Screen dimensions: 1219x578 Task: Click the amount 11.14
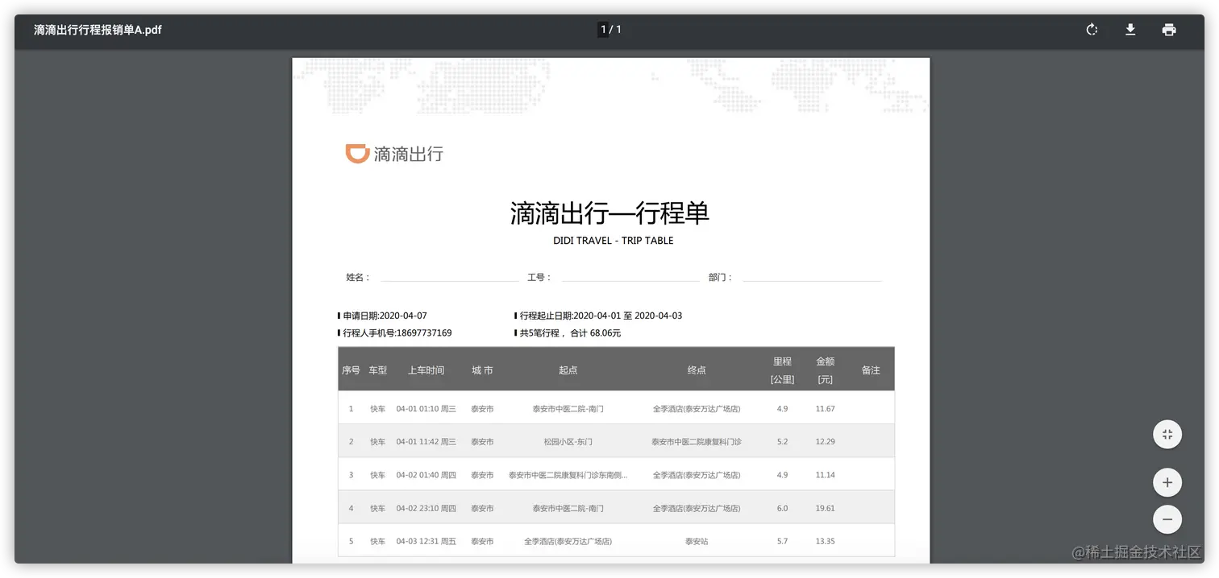point(825,475)
